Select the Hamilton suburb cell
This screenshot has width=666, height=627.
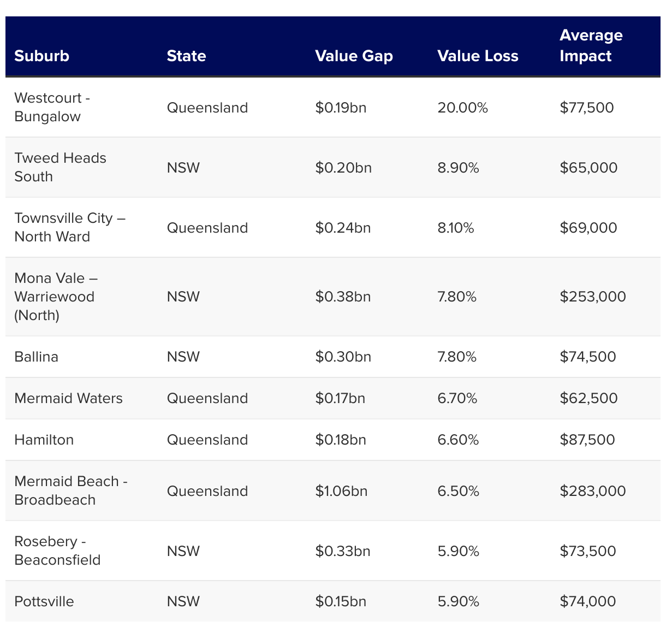[x=44, y=440]
